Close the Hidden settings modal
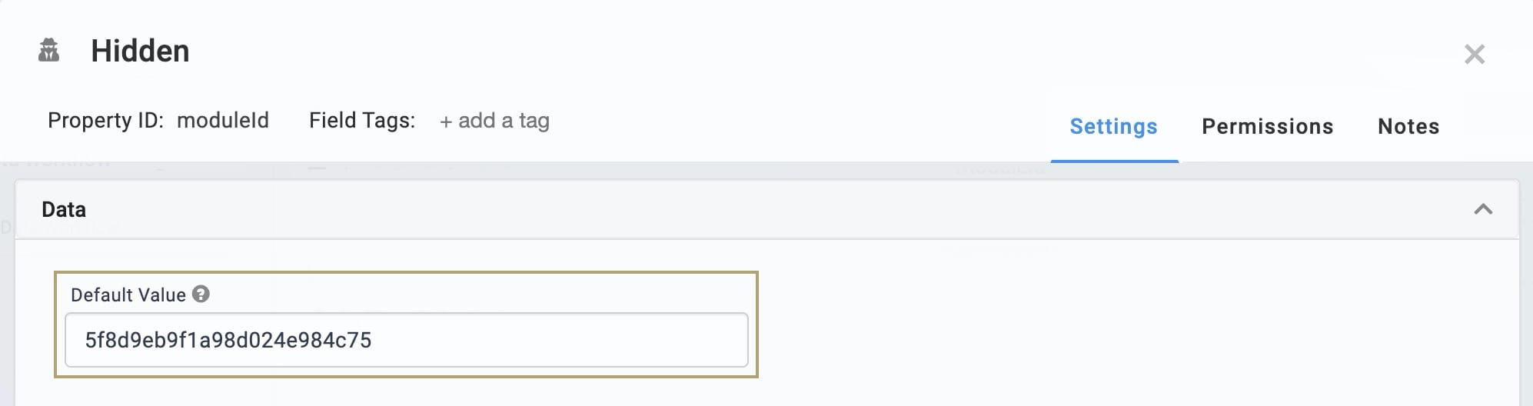1533x406 pixels. (x=1474, y=54)
